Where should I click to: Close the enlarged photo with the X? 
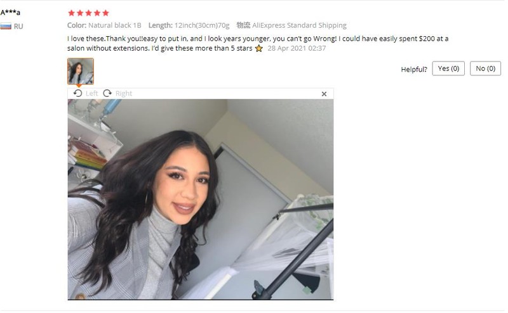click(x=324, y=94)
